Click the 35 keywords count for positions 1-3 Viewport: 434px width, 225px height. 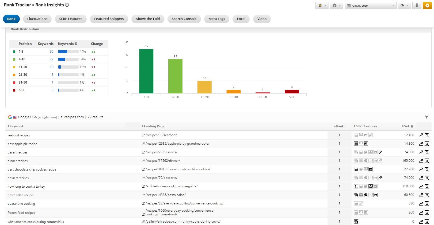point(52,52)
